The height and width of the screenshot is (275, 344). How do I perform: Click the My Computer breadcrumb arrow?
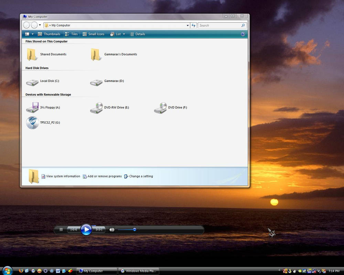(x=50, y=25)
